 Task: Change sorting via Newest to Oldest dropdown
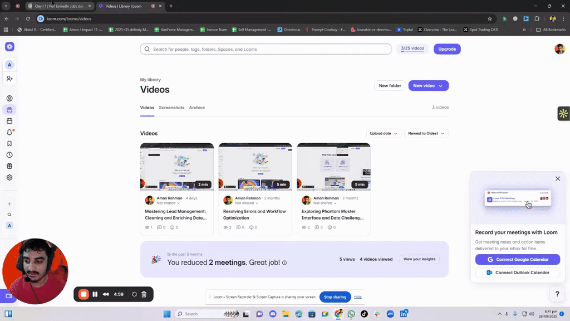(x=426, y=133)
